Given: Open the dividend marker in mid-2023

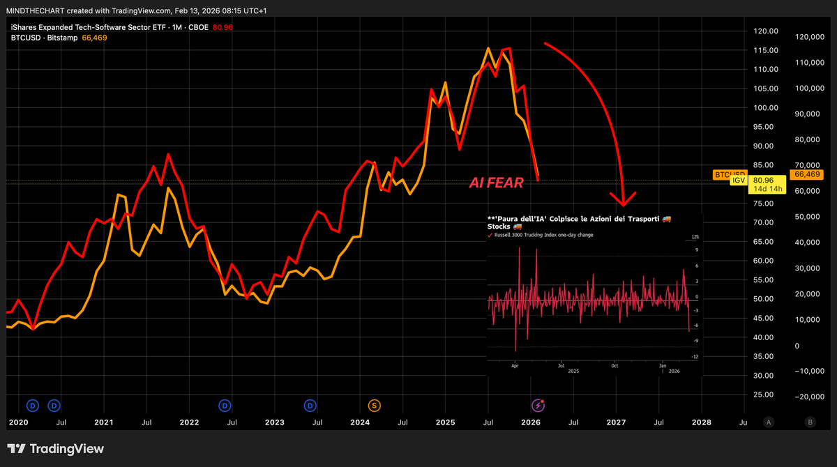Looking at the screenshot, I should [310, 405].
